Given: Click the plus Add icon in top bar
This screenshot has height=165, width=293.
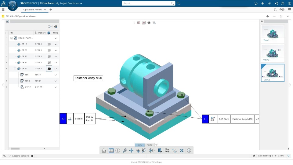Looking at the screenshot, I should [263, 3].
